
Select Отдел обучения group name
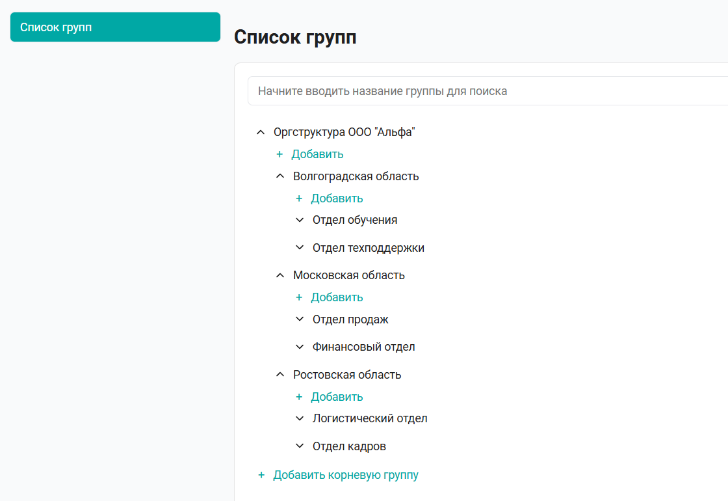point(355,221)
